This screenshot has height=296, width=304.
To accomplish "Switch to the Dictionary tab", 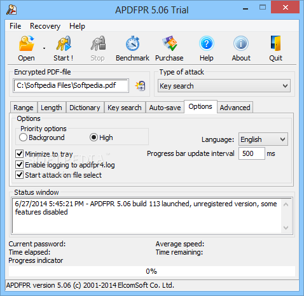I will [x=85, y=108].
